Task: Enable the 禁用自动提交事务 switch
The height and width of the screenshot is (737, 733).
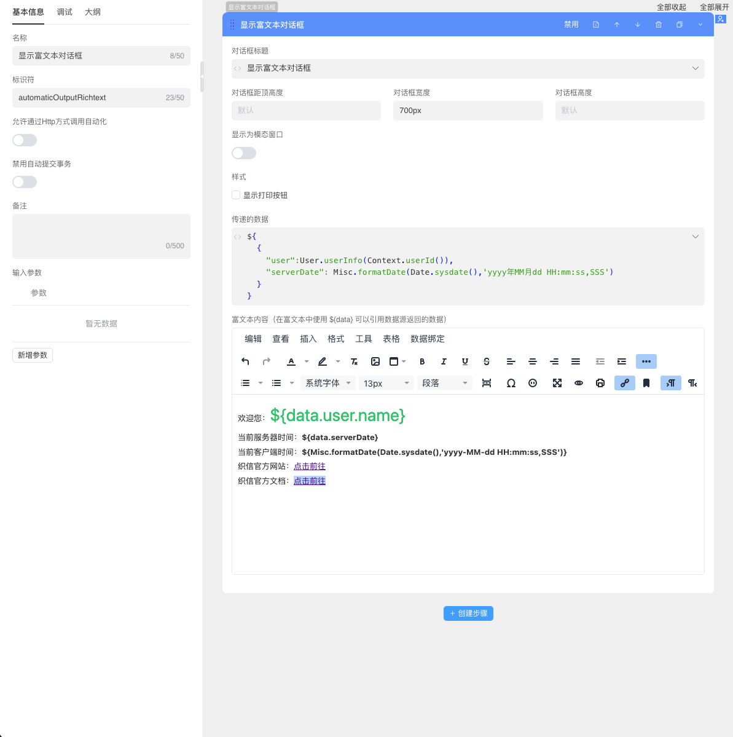Action: pyautogui.click(x=25, y=182)
